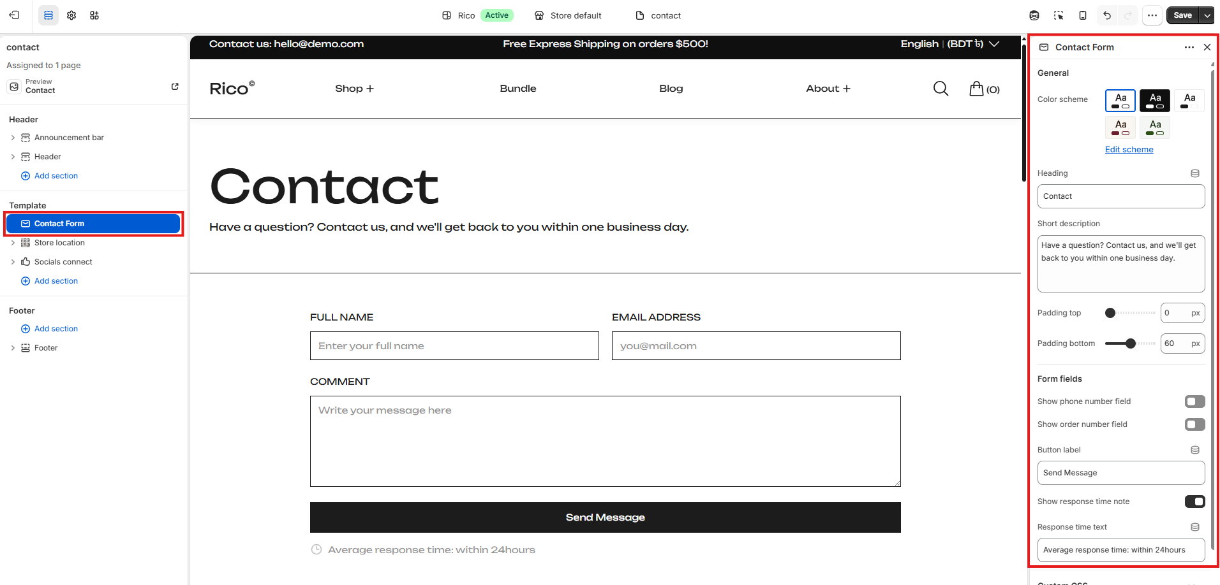This screenshot has width=1220, height=585.
Task: Connect dynamic source for Button label
Action: coord(1195,450)
